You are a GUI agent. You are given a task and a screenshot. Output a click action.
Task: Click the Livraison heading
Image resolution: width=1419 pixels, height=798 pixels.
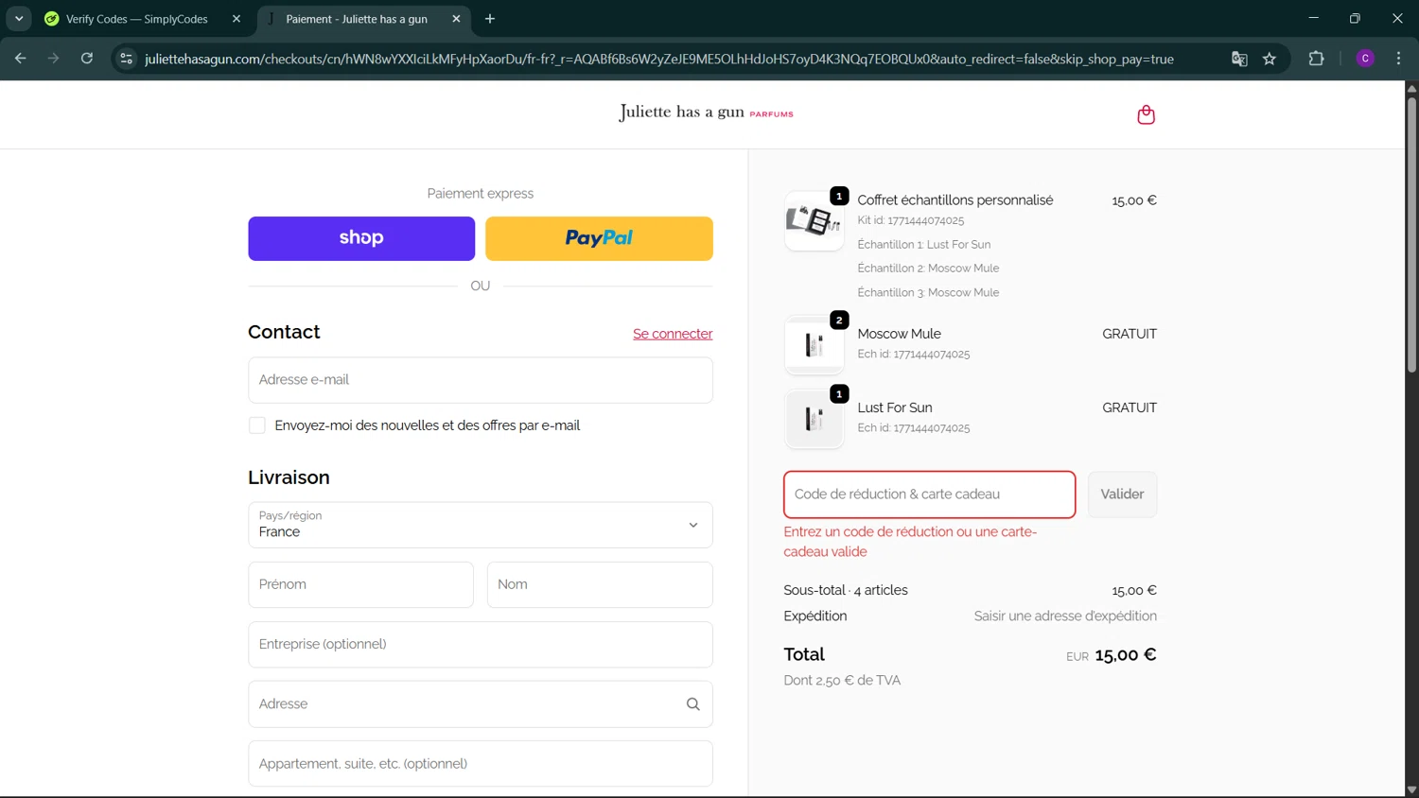click(x=289, y=477)
